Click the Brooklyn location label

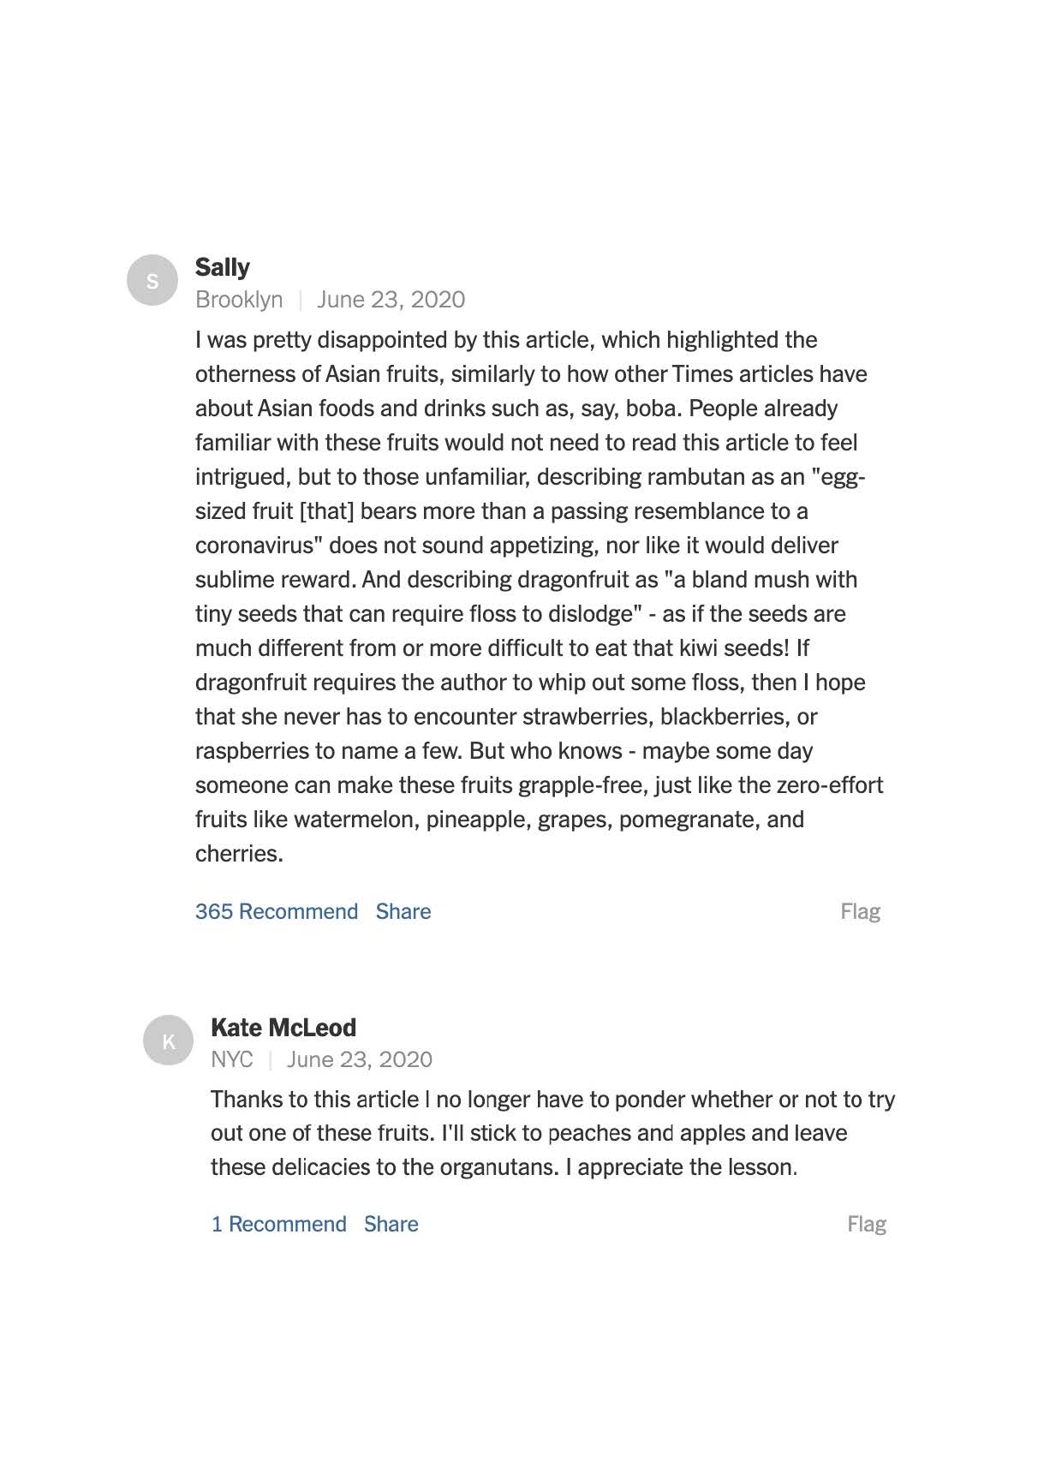pyautogui.click(x=239, y=300)
